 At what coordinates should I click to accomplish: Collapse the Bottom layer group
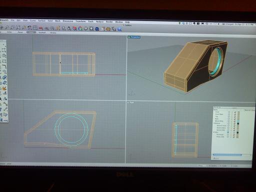(x=214, y=123)
